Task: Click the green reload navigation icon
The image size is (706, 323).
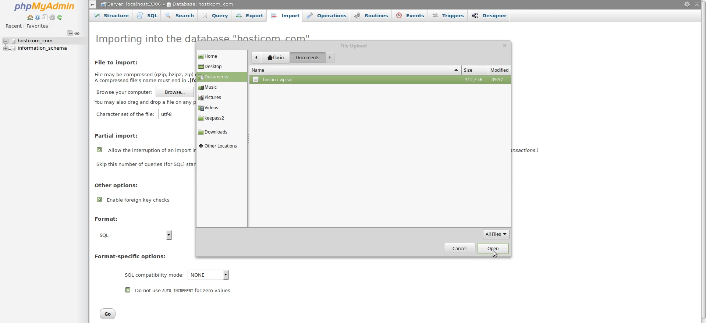Action: pyautogui.click(x=60, y=18)
